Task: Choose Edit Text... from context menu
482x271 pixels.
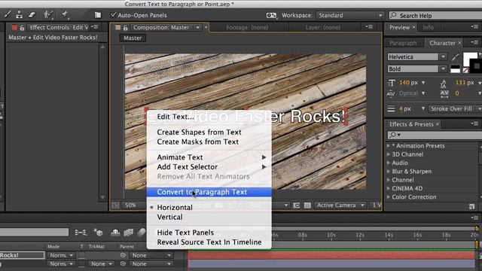Action: (209, 117)
